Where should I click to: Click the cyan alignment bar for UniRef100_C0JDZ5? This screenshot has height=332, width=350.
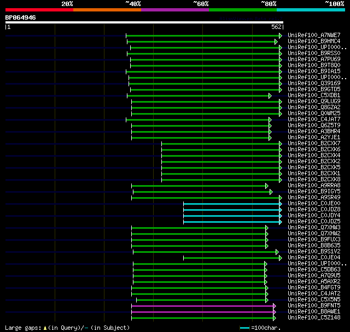click(231, 222)
